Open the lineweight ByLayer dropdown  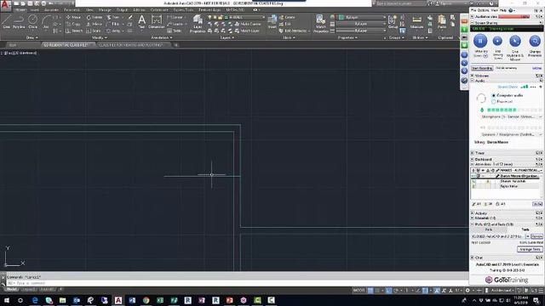(362, 24)
